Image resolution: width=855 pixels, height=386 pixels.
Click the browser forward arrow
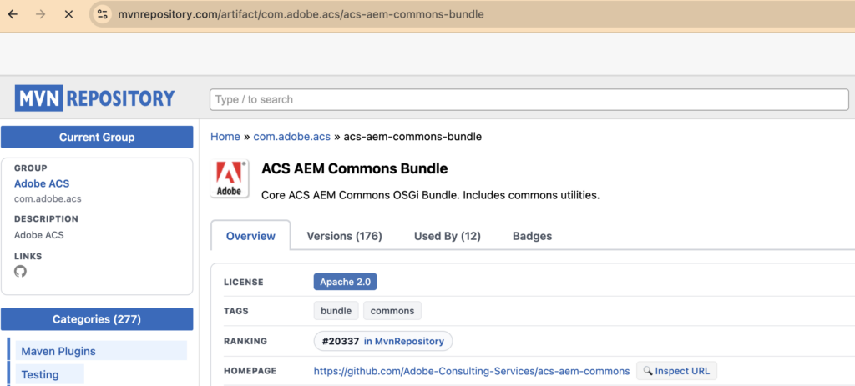pyautogui.click(x=40, y=14)
